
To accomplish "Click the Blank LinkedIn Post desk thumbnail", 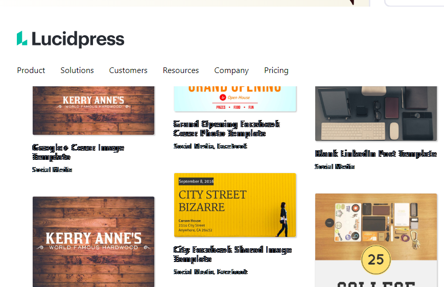I will click(376, 113).
